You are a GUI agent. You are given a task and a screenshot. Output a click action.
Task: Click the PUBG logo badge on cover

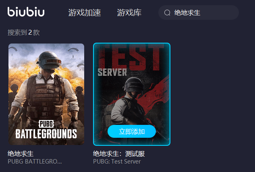(46, 124)
